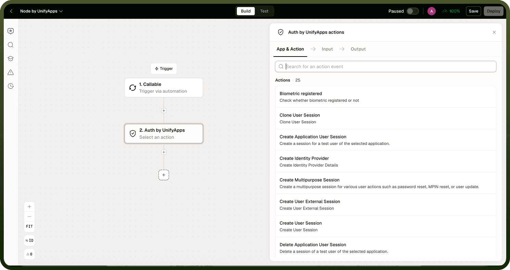Click the 100% health gauge indicator

pos(451,11)
